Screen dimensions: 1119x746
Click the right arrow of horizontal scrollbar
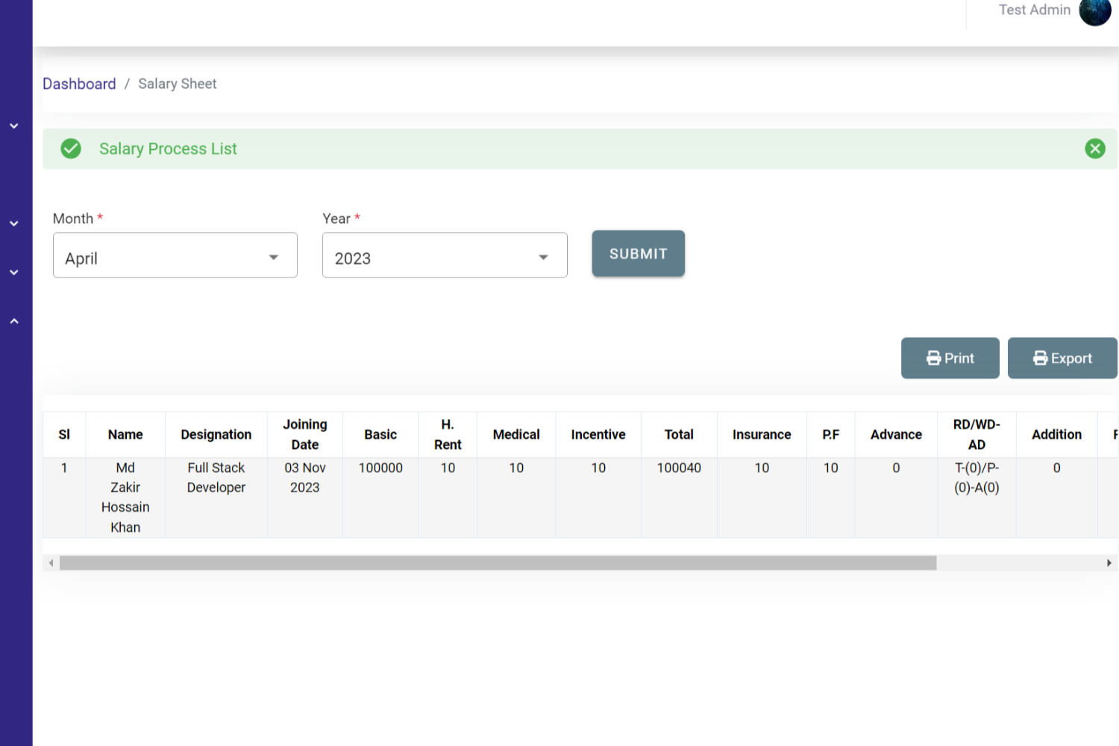coord(1109,563)
